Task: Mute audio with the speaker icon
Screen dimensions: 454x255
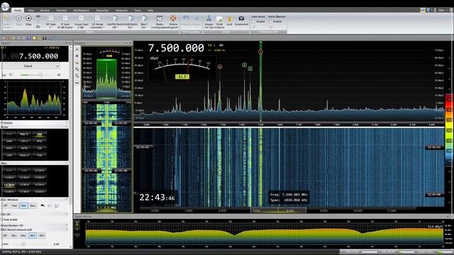Action: click(x=11, y=75)
